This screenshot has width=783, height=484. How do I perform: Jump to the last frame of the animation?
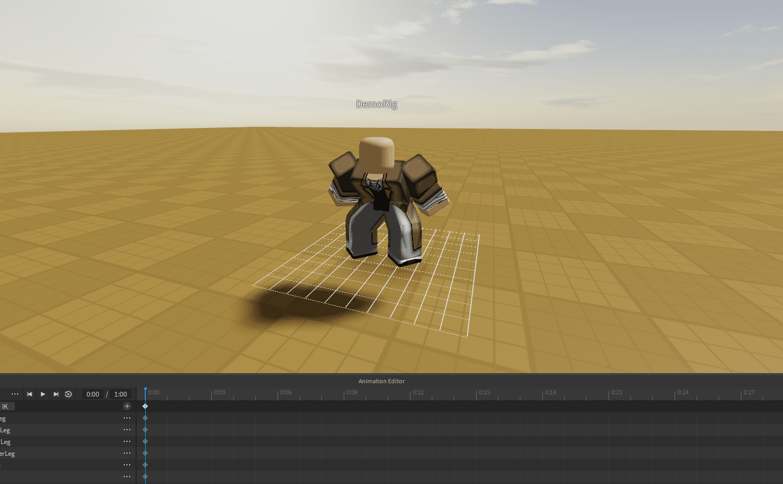[56, 394]
